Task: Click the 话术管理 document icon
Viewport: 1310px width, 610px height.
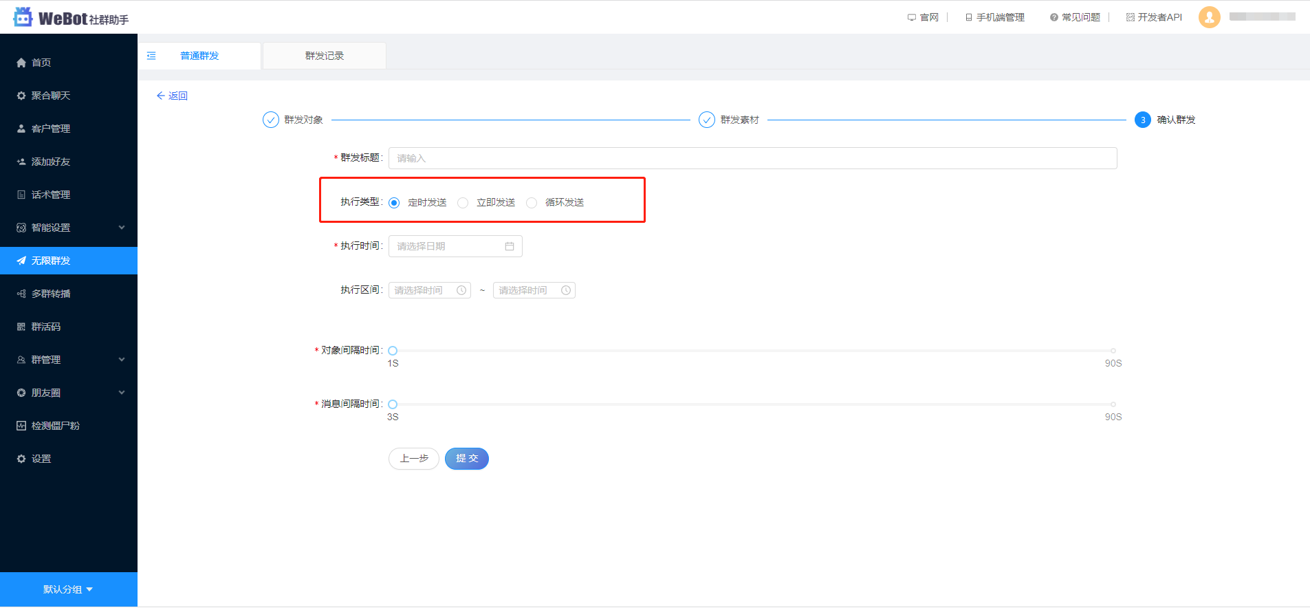Action: [21, 195]
